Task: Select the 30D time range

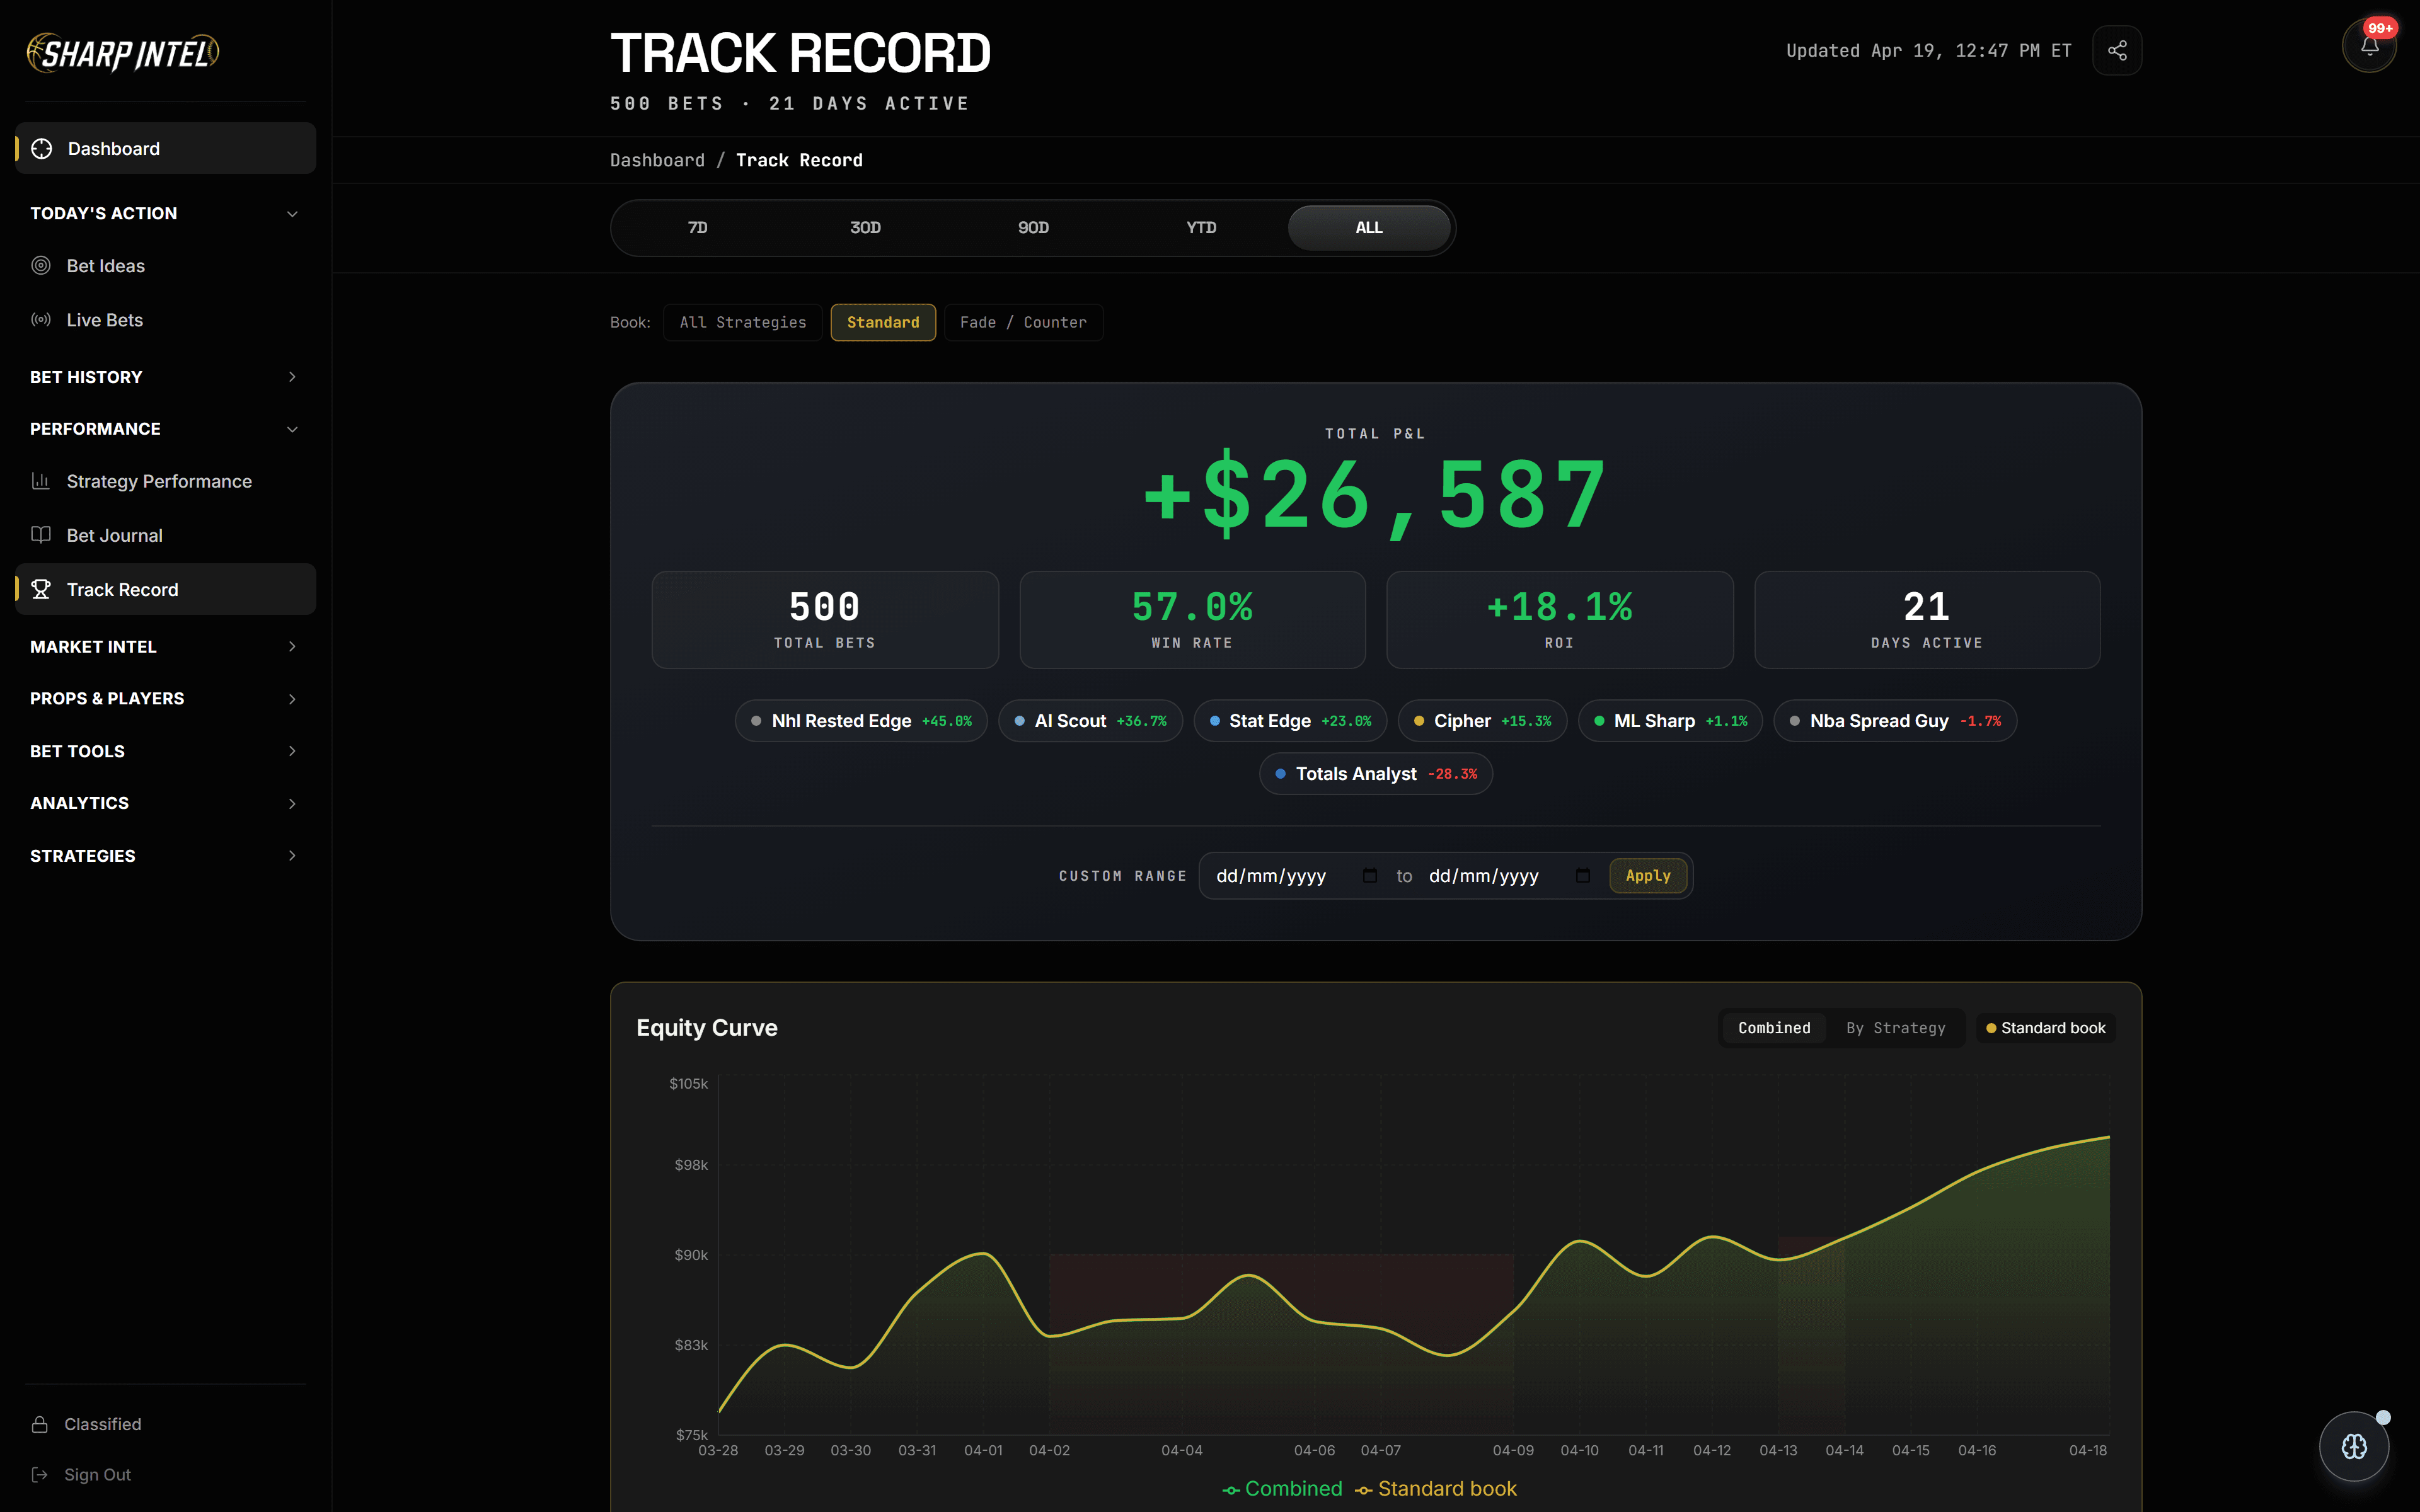Action: pos(866,228)
